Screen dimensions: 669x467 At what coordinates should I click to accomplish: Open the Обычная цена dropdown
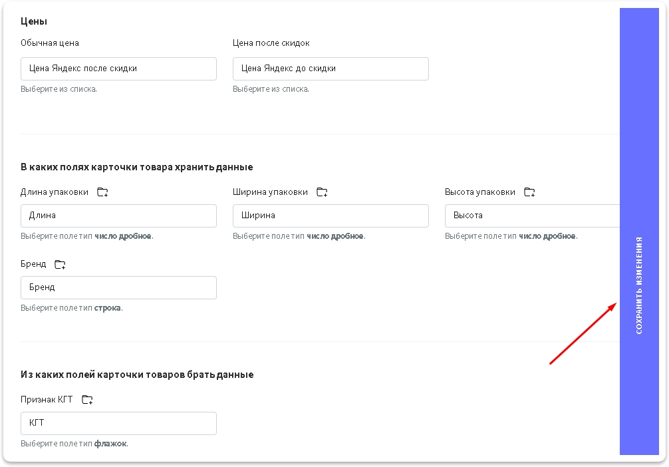point(118,69)
